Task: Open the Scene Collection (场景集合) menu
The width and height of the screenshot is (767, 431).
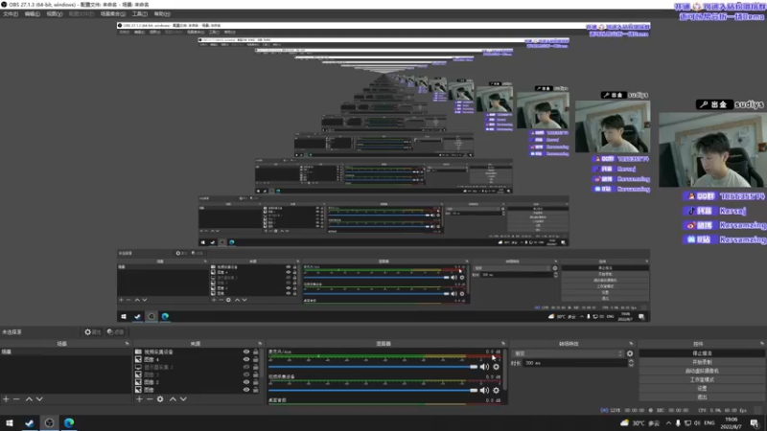Action: (x=113, y=14)
